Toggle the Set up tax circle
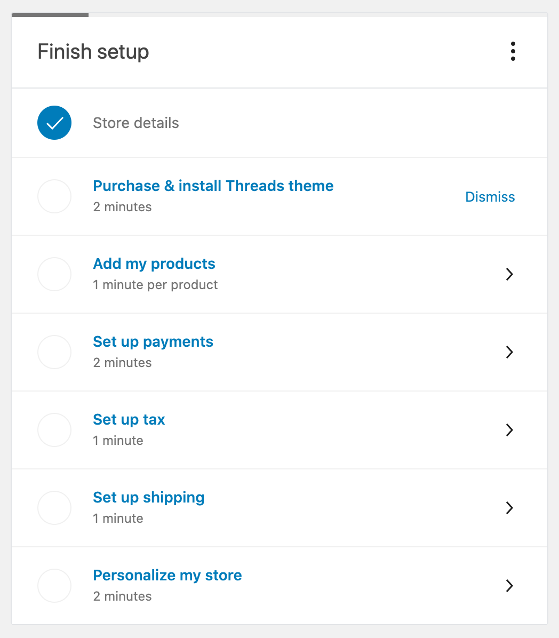The height and width of the screenshot is (638, 559). coord(54,430)
